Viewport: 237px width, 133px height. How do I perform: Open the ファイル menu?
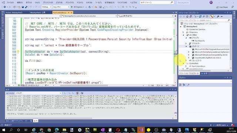point(10,3)
